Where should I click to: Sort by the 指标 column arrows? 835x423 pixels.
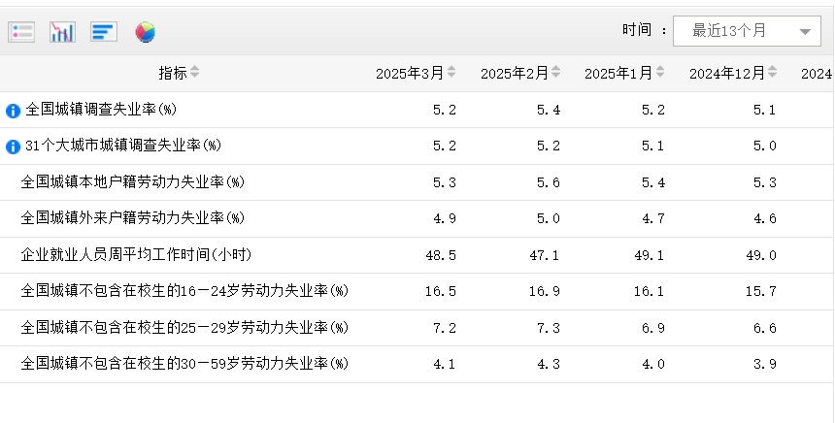[194, 73]
